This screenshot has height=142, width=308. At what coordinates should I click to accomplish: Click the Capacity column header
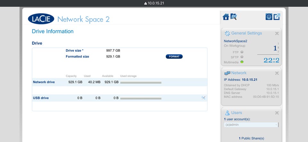[x=71, y=76]
